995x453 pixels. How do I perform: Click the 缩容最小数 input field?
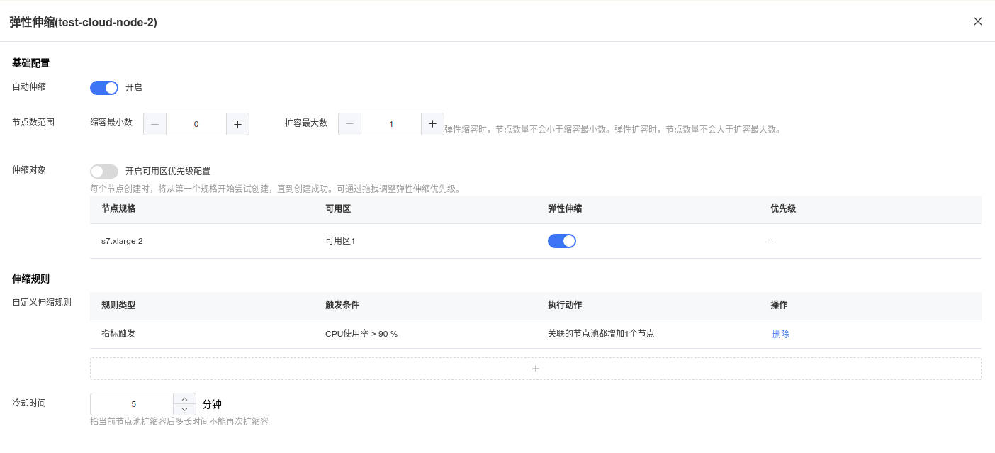(x=196, y=124)
